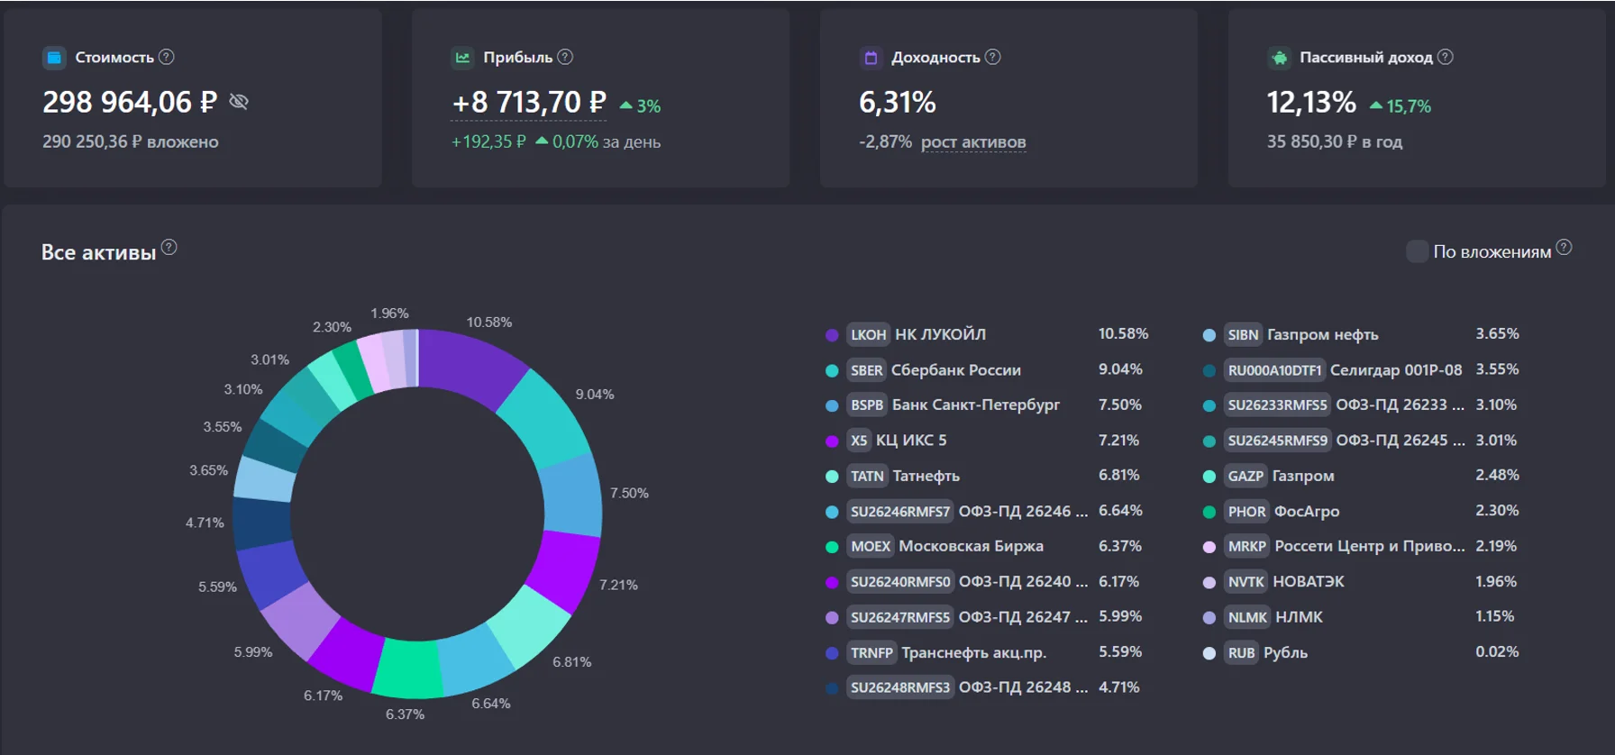Click the light blue dot beside SIBN
Viewport: 1615px width, 755px height.
(1209, 335)
